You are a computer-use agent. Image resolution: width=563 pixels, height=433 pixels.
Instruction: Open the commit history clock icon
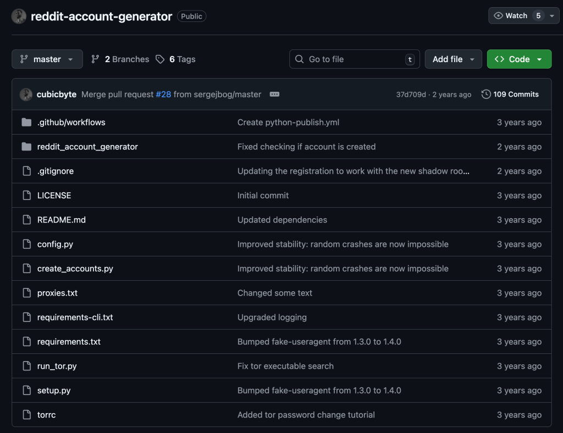pos(486,94)
